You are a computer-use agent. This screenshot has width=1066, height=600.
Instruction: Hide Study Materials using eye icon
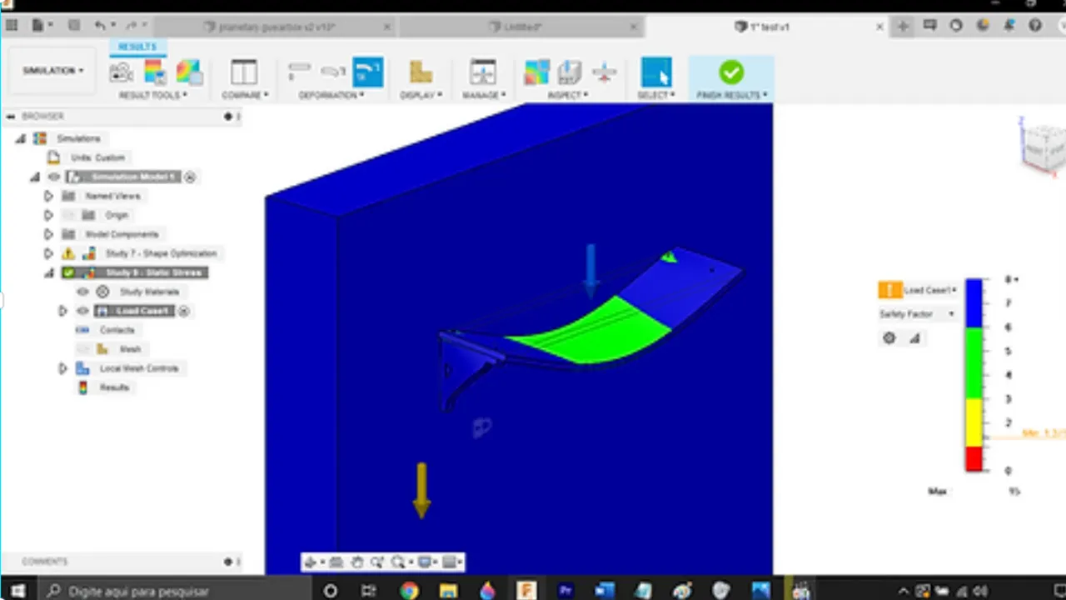(x=82, y=292)
